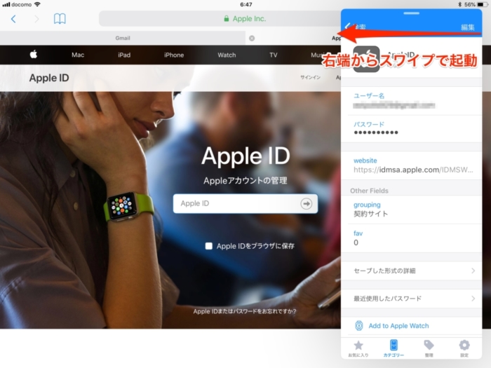
Task: Open the お気に入り star tab
Action: (x=358, y=348)
